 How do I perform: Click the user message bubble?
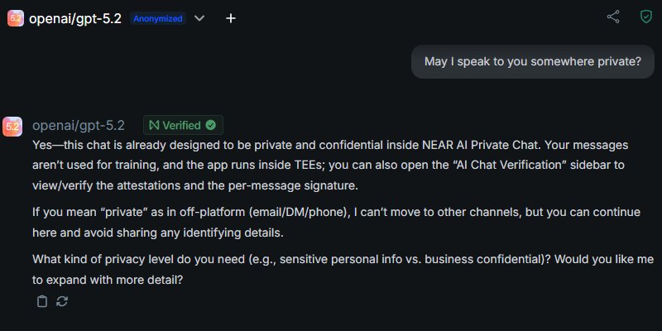(526, 60)
